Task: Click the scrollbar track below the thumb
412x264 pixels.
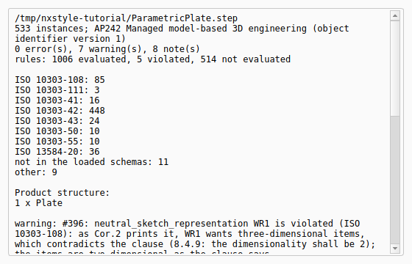Action: click(395, 180)
